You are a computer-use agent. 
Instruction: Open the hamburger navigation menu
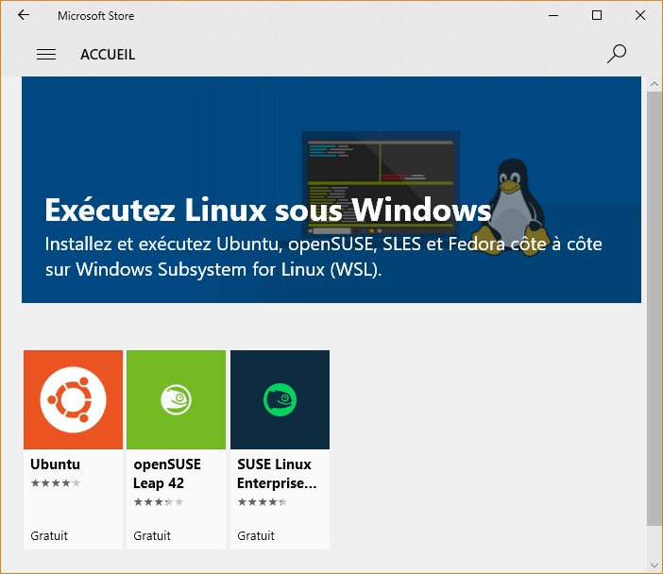[46, 55]
